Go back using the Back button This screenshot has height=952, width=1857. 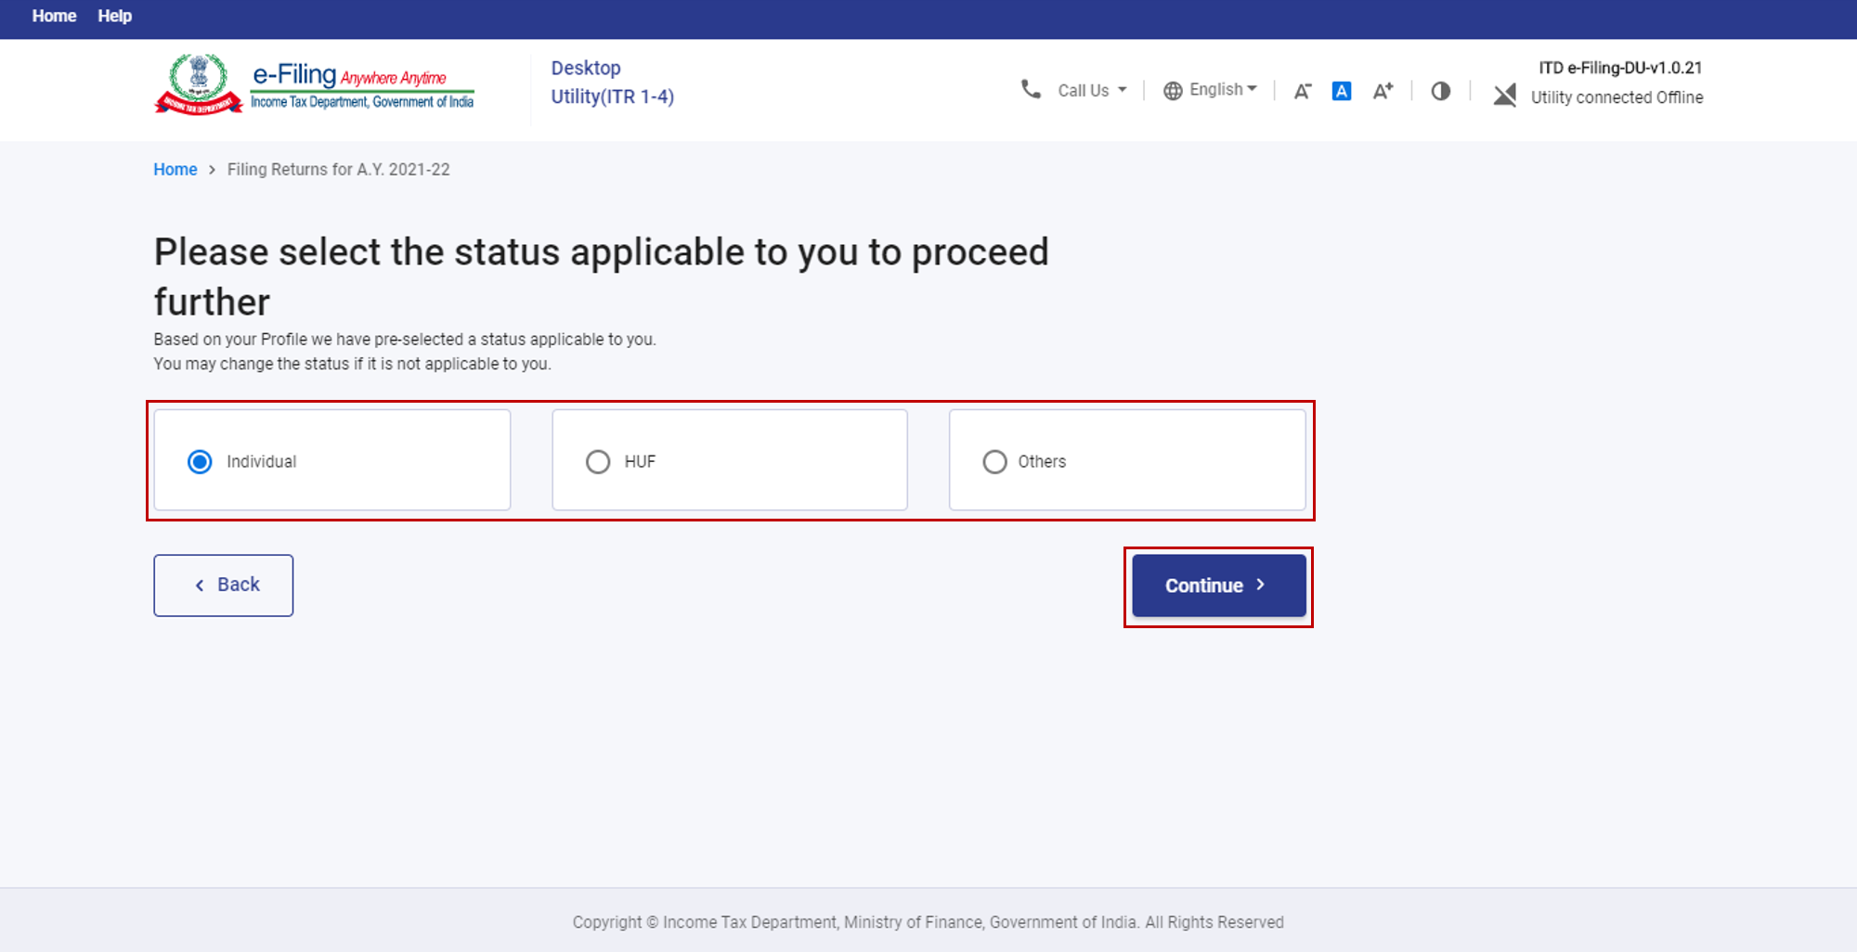pyautogui.click(x=224, y=585)
